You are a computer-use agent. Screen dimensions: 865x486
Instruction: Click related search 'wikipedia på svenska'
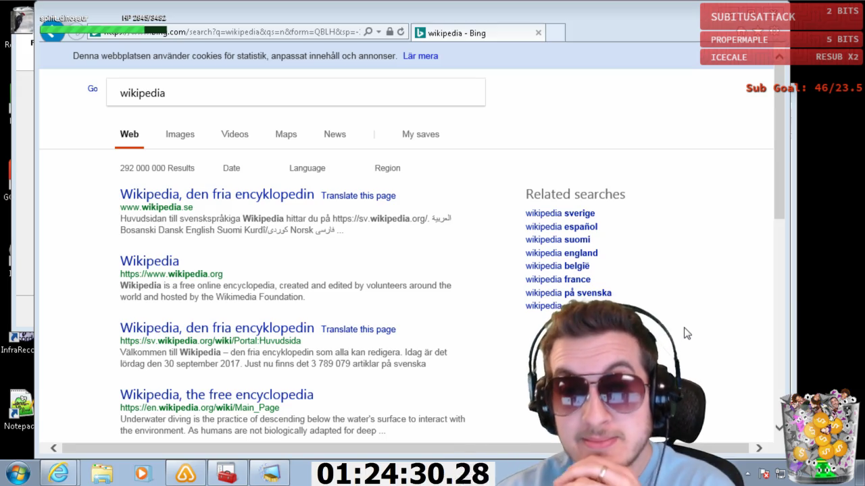point(568,293)
